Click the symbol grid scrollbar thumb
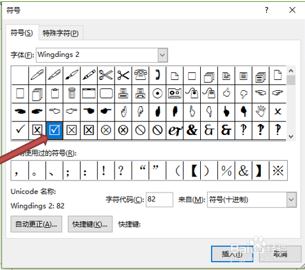Image resolution: width=305 pixels, height=270 pixels. tap(291, 80)
